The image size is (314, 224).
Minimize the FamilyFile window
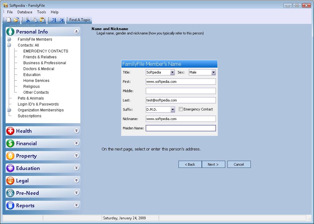[x=288, y=5]
